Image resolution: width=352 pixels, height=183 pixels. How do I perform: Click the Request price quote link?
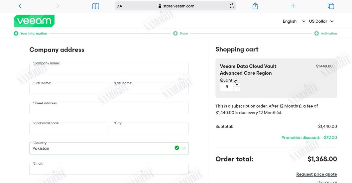click(x=316, y=174)
